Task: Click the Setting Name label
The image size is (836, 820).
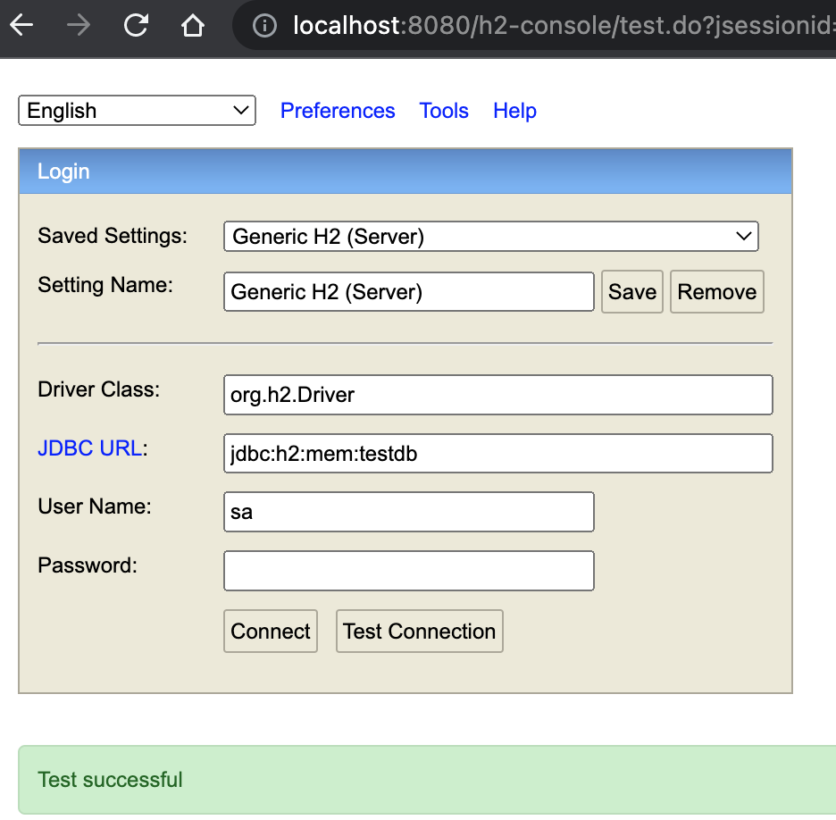Action: coord(105,285)
